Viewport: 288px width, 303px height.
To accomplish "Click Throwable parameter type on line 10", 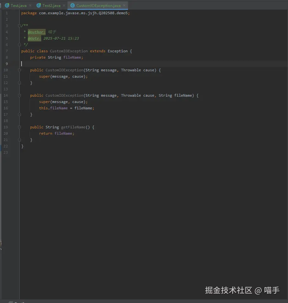I will coord(131,70).
